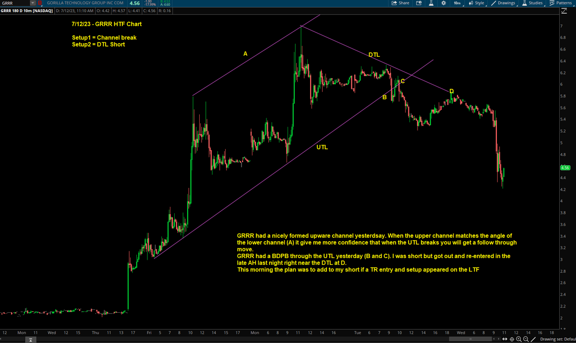Open the Drawing set: Default selector
576x343 pixels.
(557, 339)
